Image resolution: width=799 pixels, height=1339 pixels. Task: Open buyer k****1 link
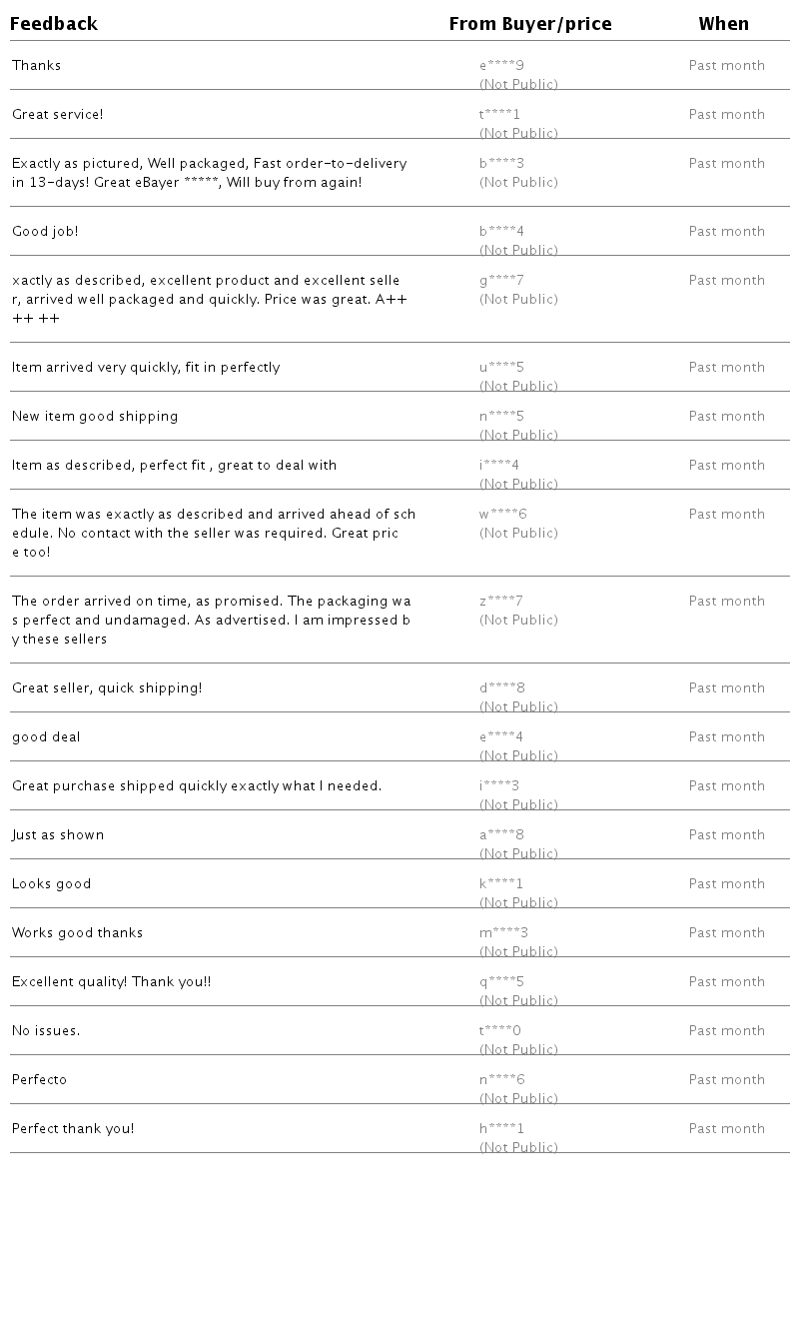pyautogui.click(x=501, y=884)
